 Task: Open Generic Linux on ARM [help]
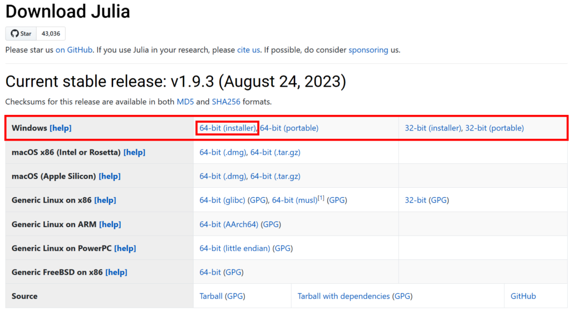110,224
